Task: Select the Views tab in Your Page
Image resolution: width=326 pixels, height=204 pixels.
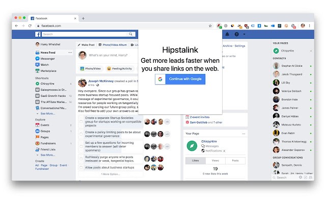Action: [215, 161]
